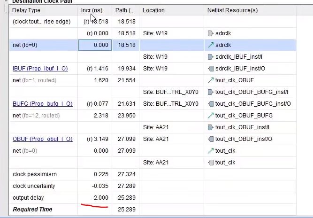The image size is (313, 218).
Task: Click the pin icon for tout_clk_OBUF_BUFG_inst/O
Action: pos(211,104)
